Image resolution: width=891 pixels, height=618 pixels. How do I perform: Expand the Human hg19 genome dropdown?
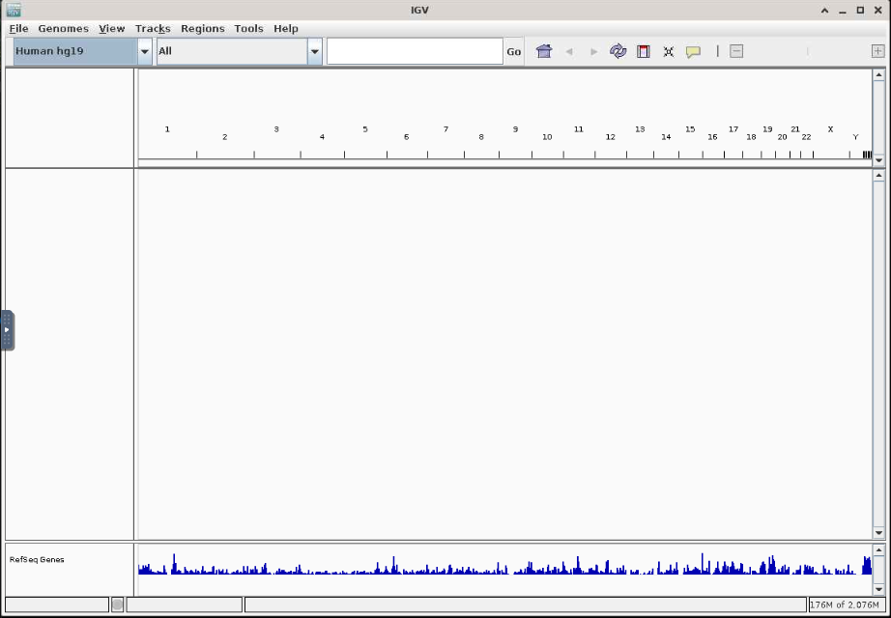[145, 51]
